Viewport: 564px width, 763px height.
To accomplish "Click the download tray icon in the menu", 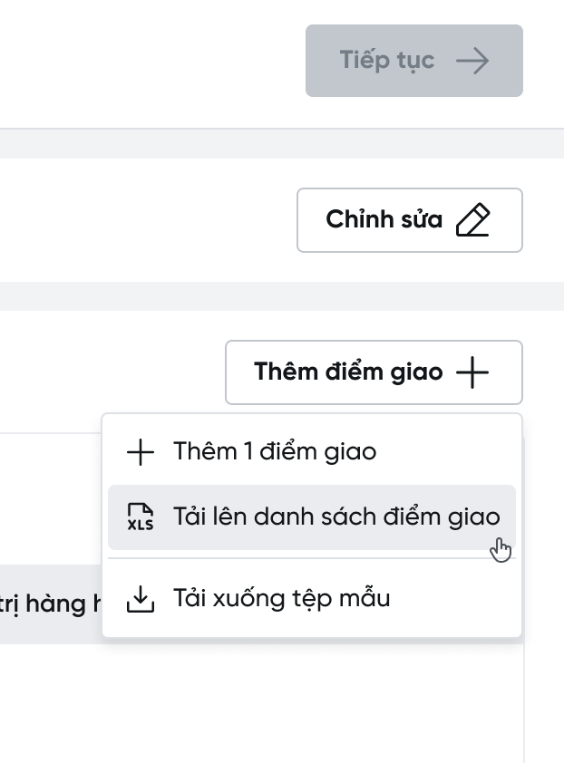I will 140,599.
